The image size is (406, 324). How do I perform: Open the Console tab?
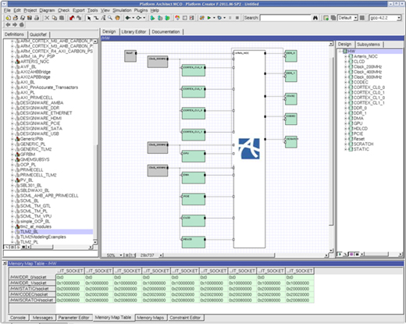[x=18, y=318]
